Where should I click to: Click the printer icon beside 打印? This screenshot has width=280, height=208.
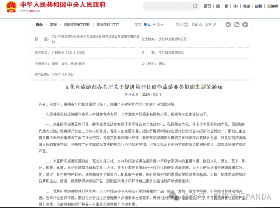pyautogui.click(x=186, y=25)
